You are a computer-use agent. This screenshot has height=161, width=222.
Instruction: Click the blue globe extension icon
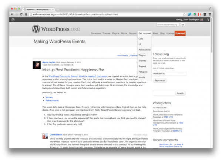click(189, 14)
